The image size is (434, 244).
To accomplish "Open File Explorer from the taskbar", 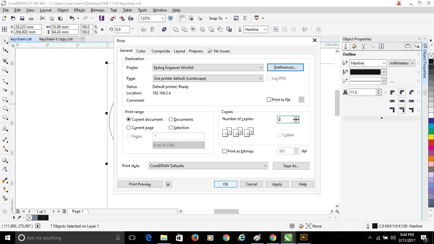I will [164, 238].
